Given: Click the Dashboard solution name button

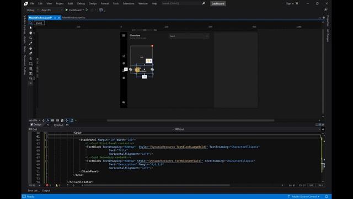Looking at the screenshot, I should (x=218, y=4).
